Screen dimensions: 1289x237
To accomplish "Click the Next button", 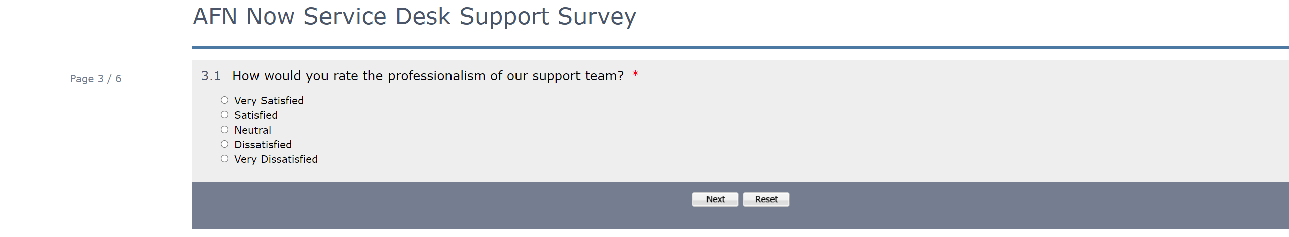I will click(x=715, y=199).
